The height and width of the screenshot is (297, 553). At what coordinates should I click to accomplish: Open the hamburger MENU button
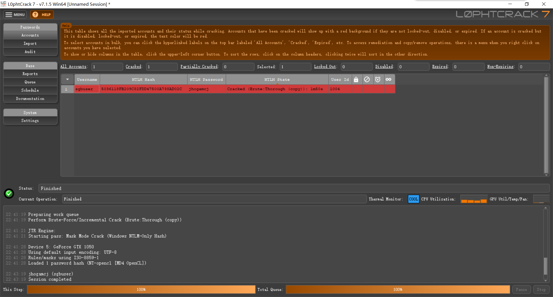tap(15, 14)
